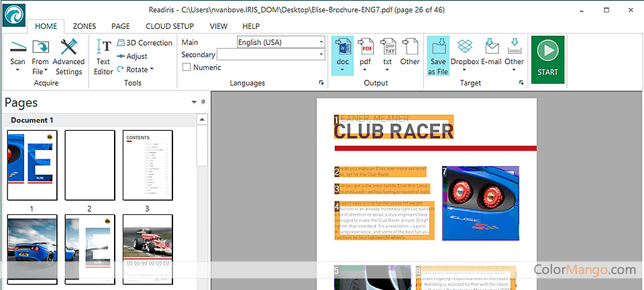
Task: Select 3D Correction tool
Action: pyautogui.click(x=145, y=43)
